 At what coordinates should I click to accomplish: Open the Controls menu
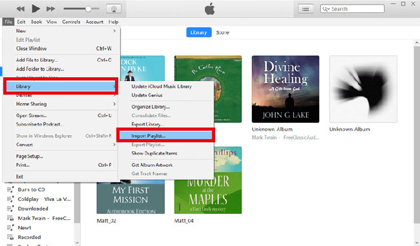(x=71, y=22)
